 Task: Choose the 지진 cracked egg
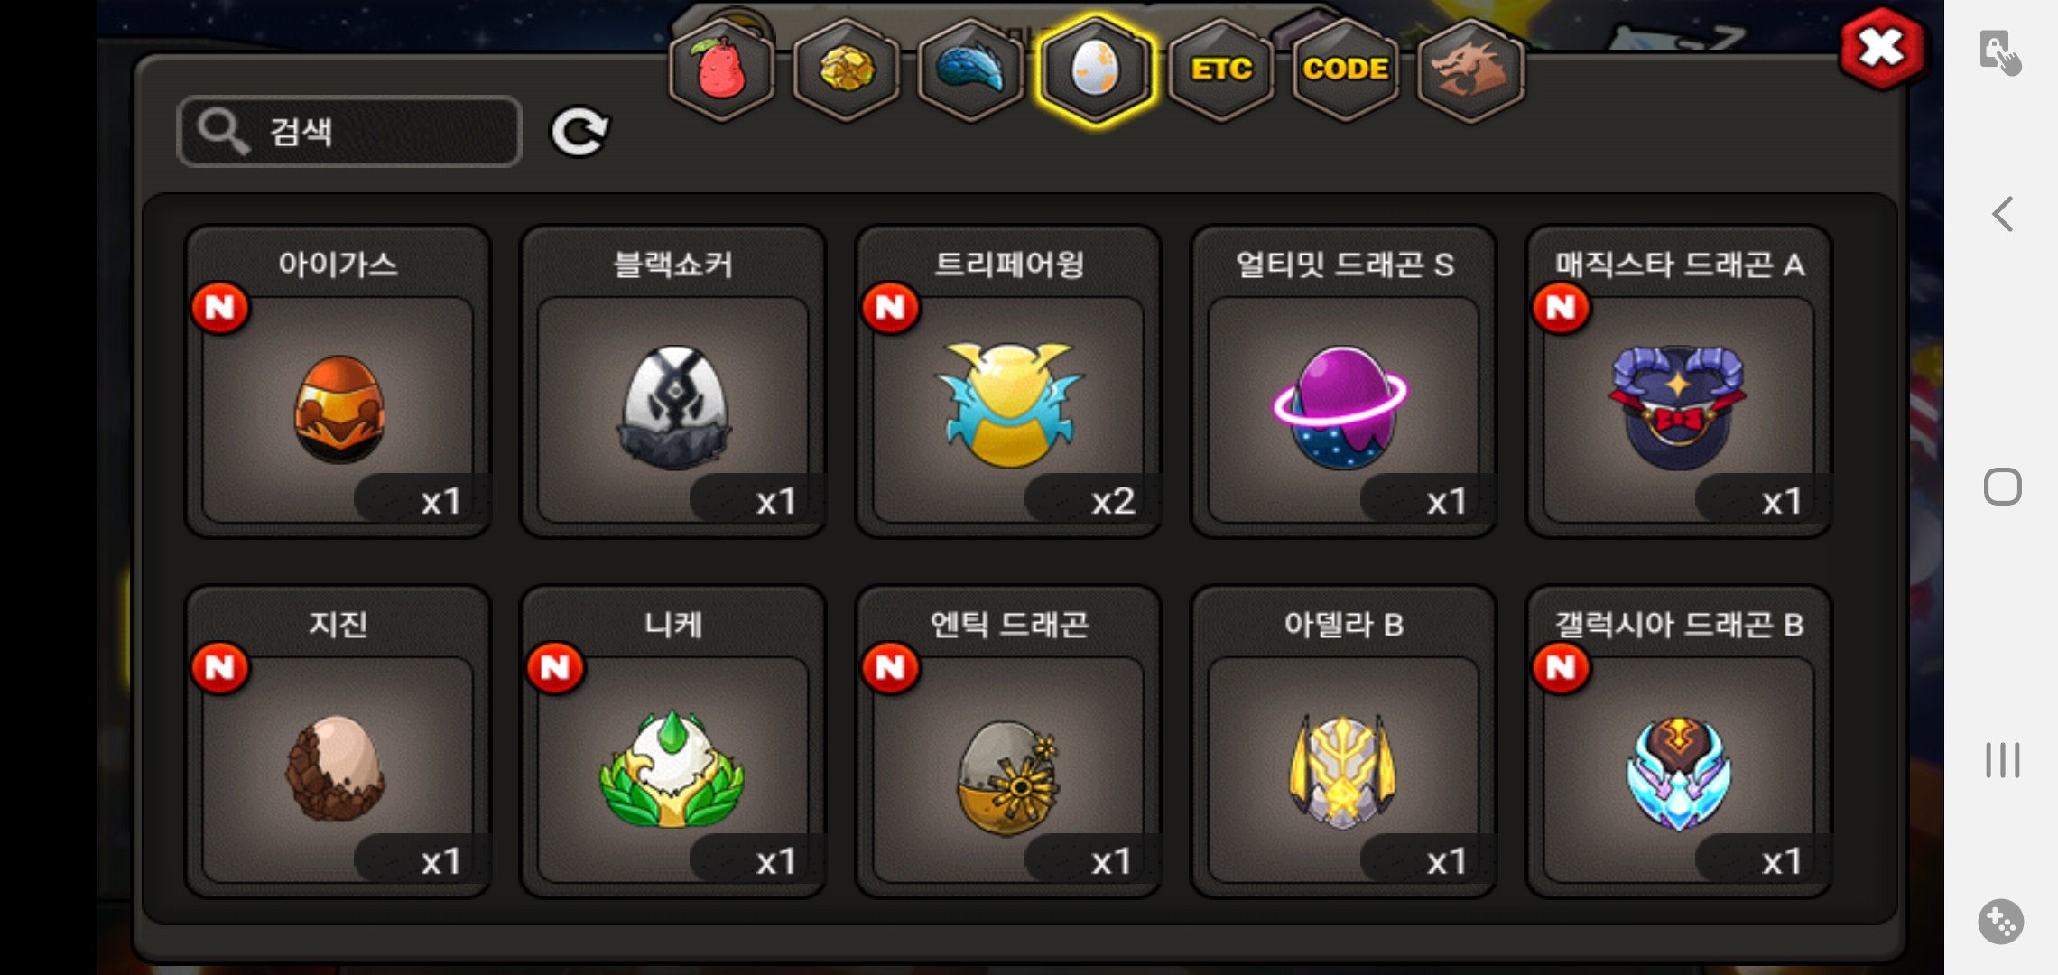click(338, 741)
